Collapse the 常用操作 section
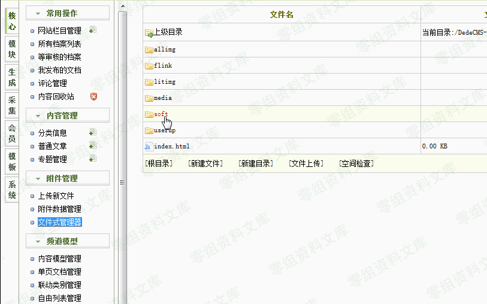 click(67, 13)
